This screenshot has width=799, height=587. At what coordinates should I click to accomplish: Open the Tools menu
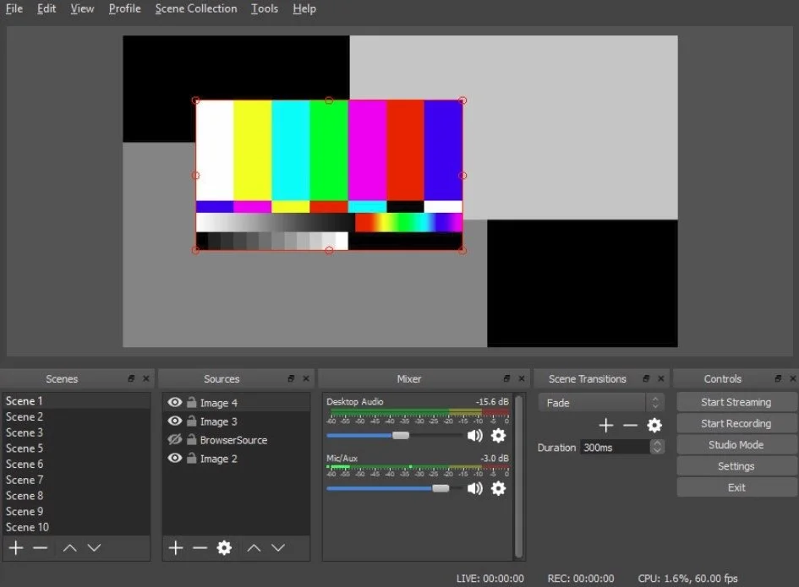click(265, 8)
